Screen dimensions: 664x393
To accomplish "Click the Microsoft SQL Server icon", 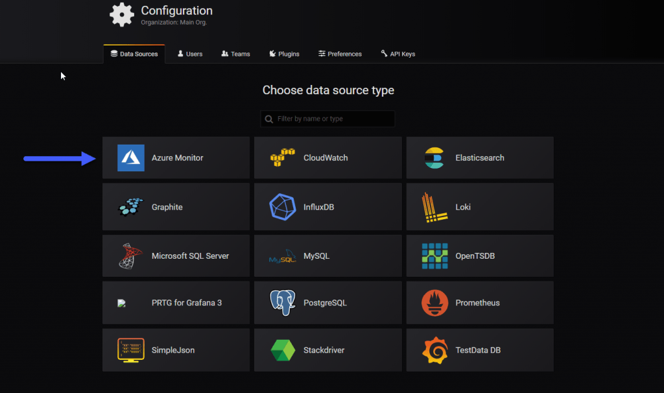I will (x=130, y=256).
